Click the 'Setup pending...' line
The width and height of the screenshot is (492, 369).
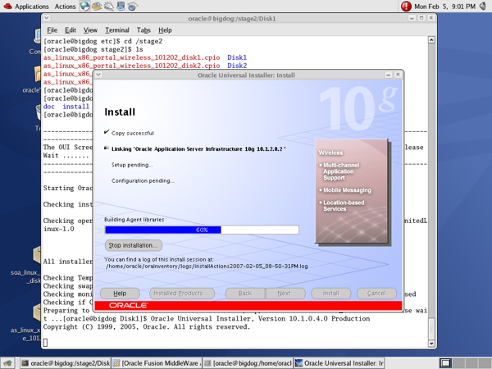tap(132, 165)
